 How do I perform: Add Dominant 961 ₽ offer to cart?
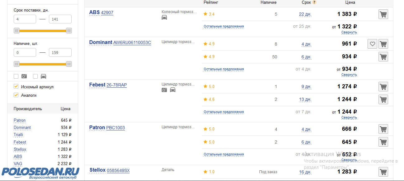coord(383,44)
